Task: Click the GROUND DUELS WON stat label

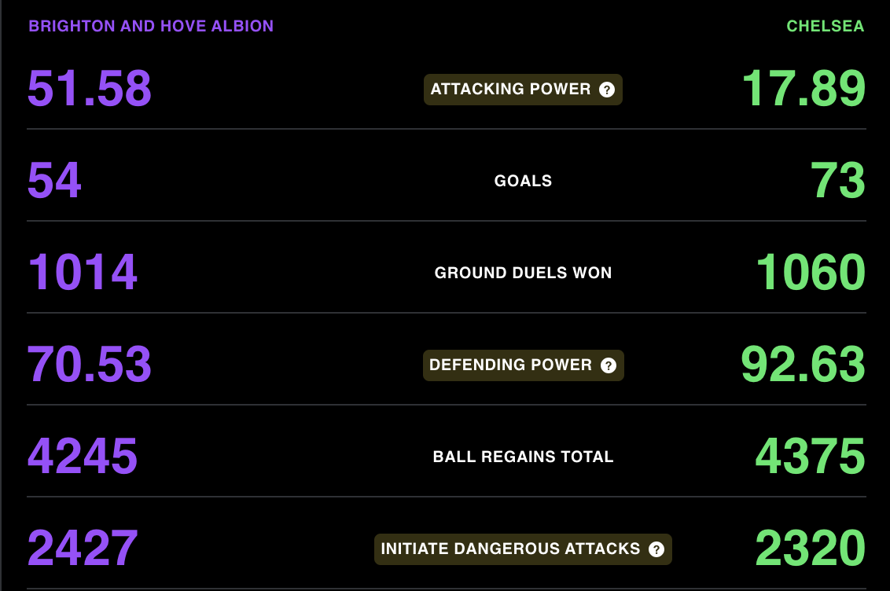Action: 523,273
